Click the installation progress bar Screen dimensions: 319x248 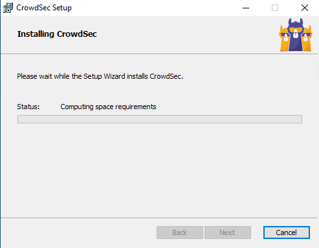click(160, 119)
